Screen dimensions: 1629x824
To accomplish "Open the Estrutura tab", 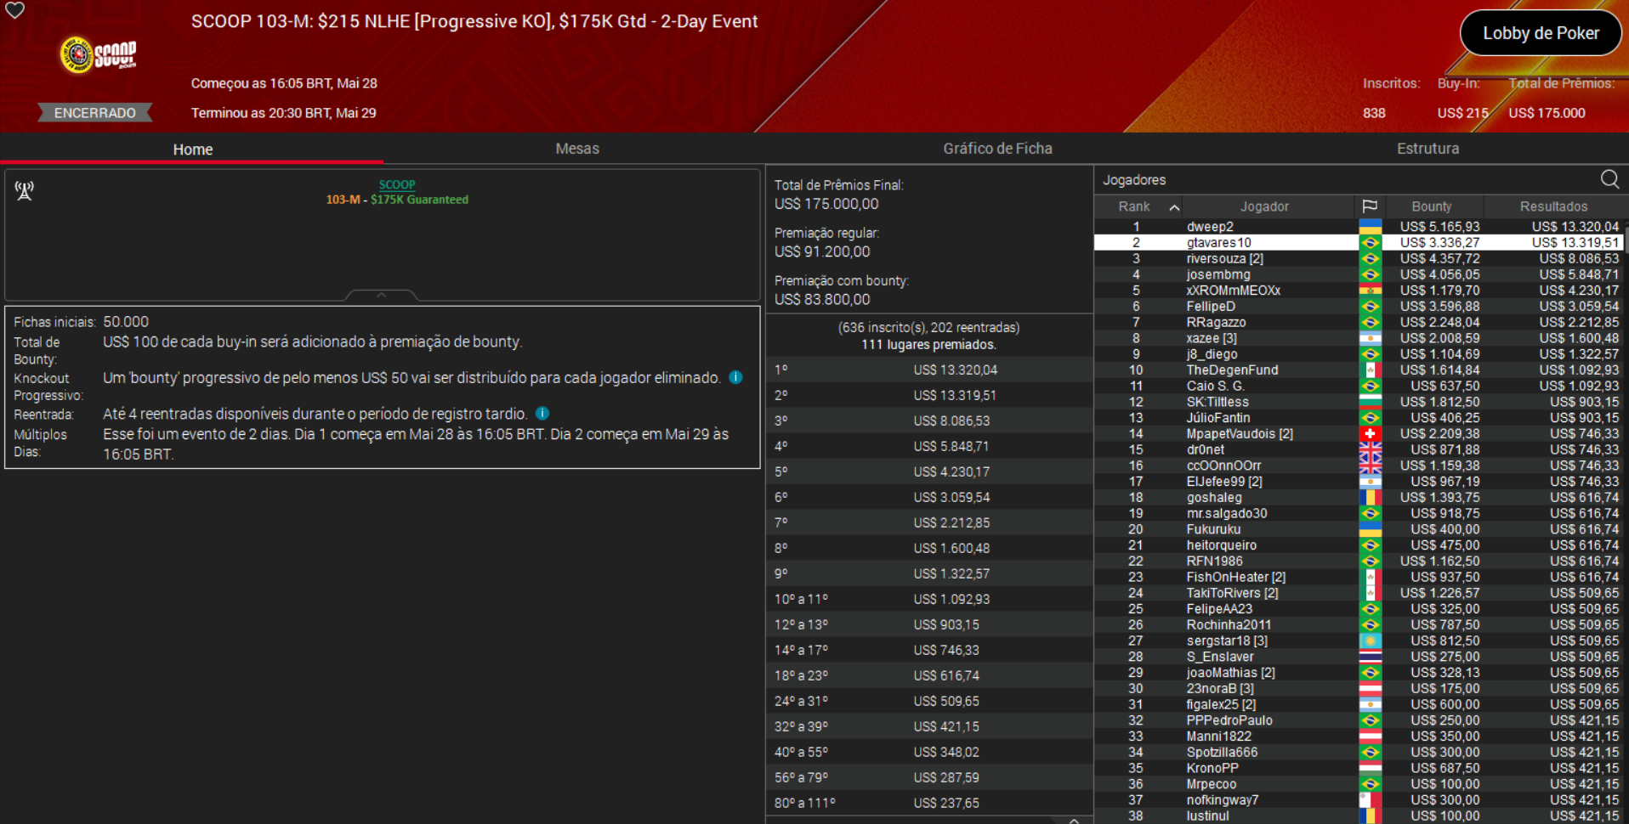I will 1428,149.
